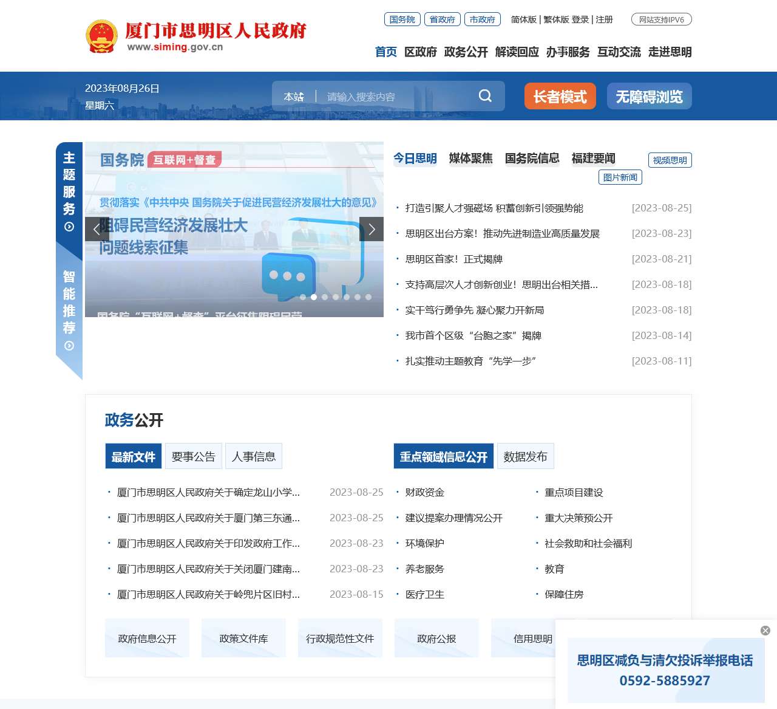Open the 本站 search scope selector
This screenshot has height=709, width=777.
(294, 97)
